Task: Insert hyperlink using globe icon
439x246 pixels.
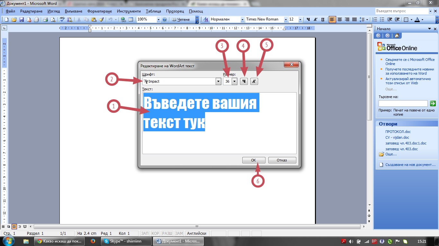Action: [123, 20]
